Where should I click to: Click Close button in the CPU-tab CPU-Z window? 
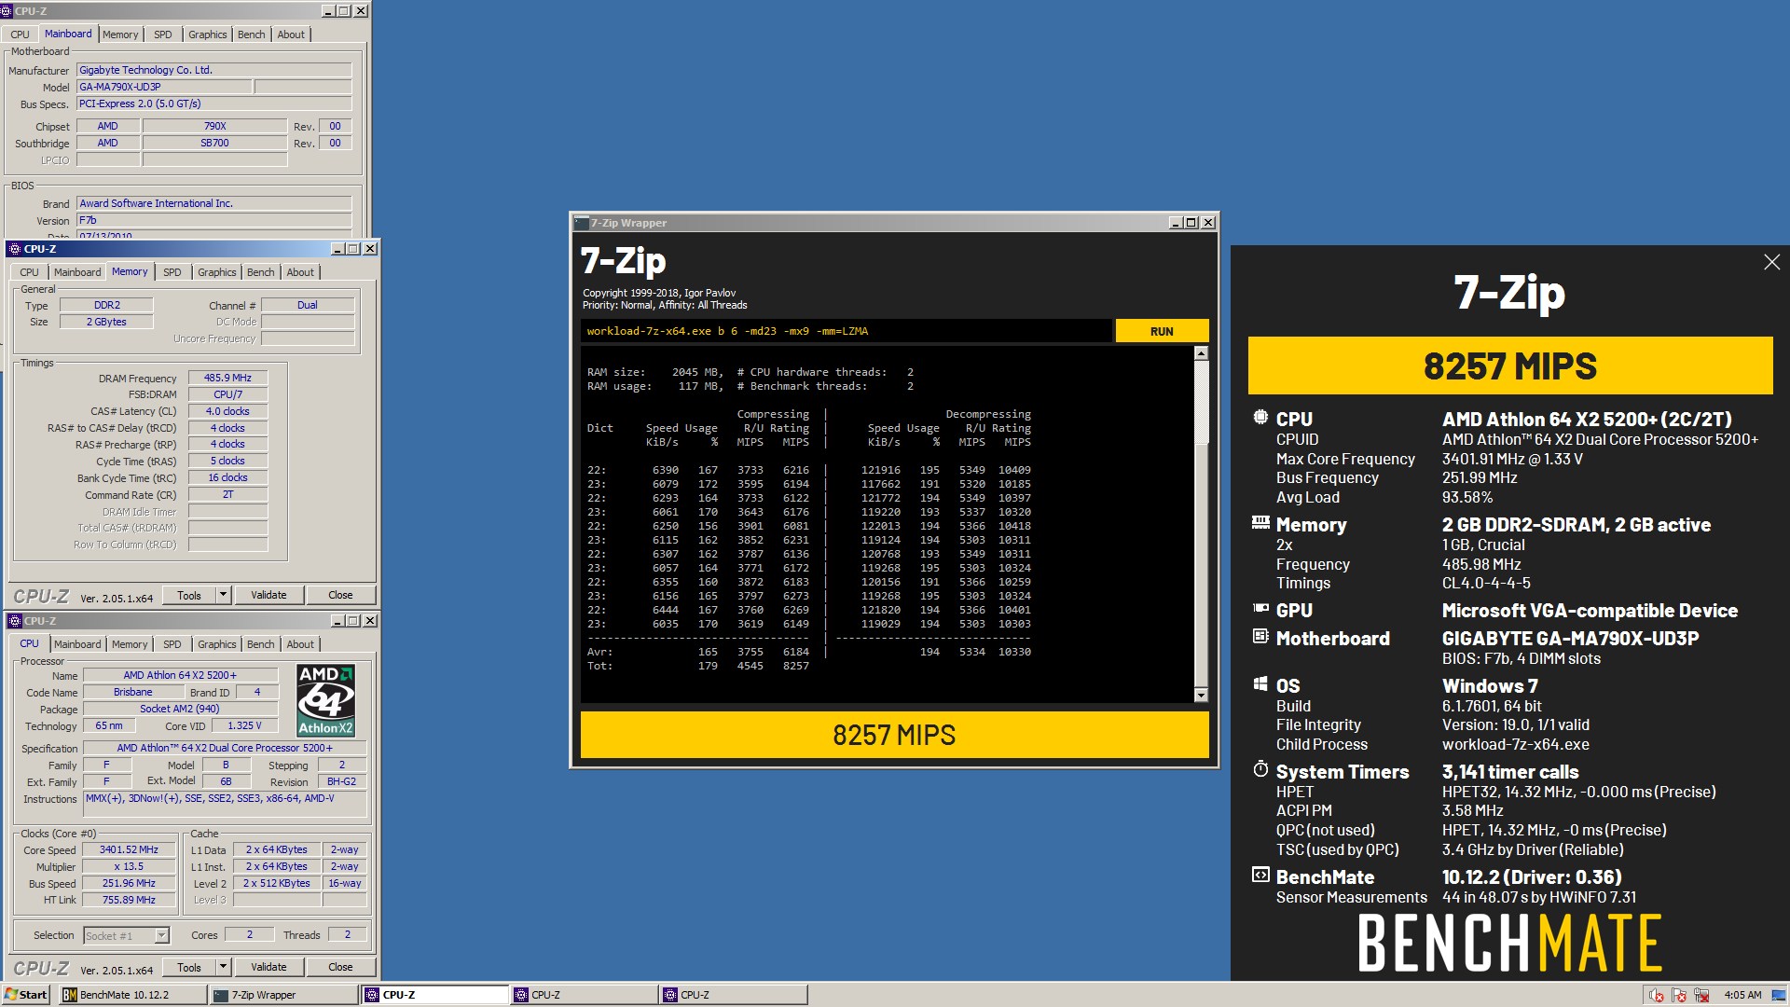tap(340, 967)
